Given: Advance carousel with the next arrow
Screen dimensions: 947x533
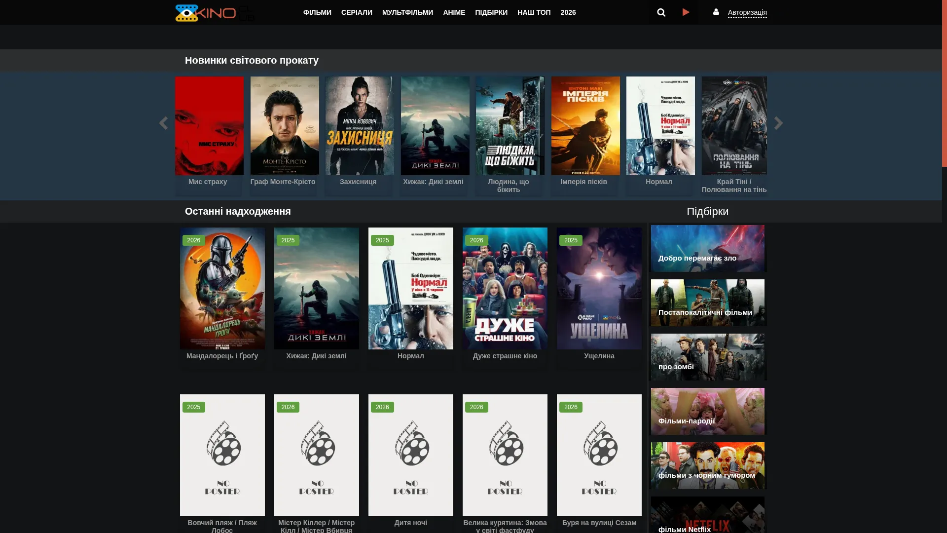Looking at the screenshot, I should point(778,123).
